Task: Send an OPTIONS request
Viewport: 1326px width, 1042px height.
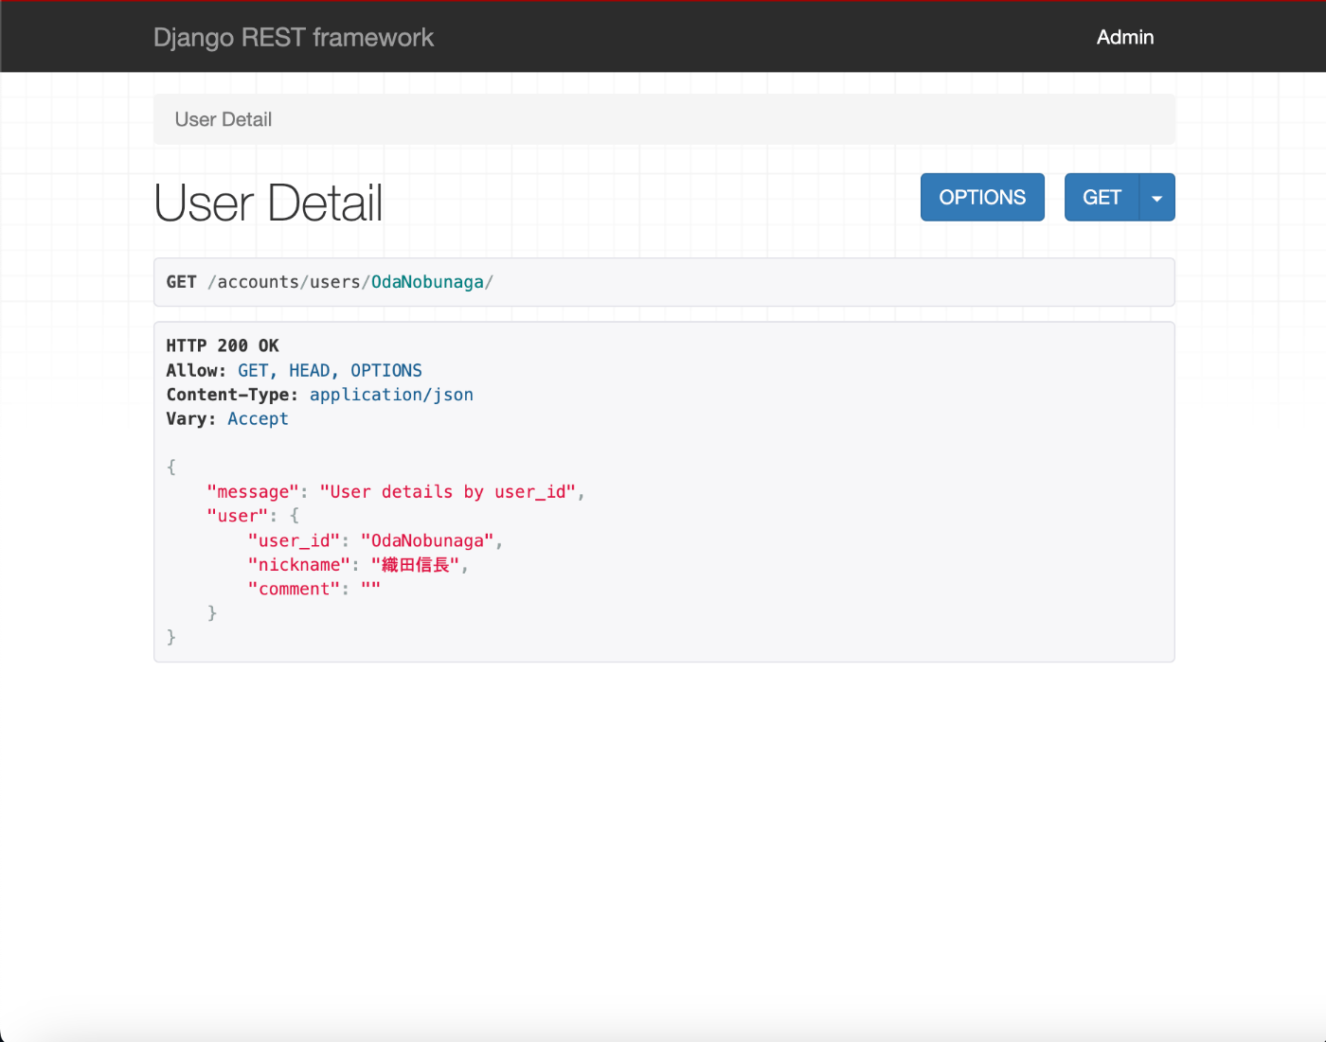Action: click(x=982, y=197)
